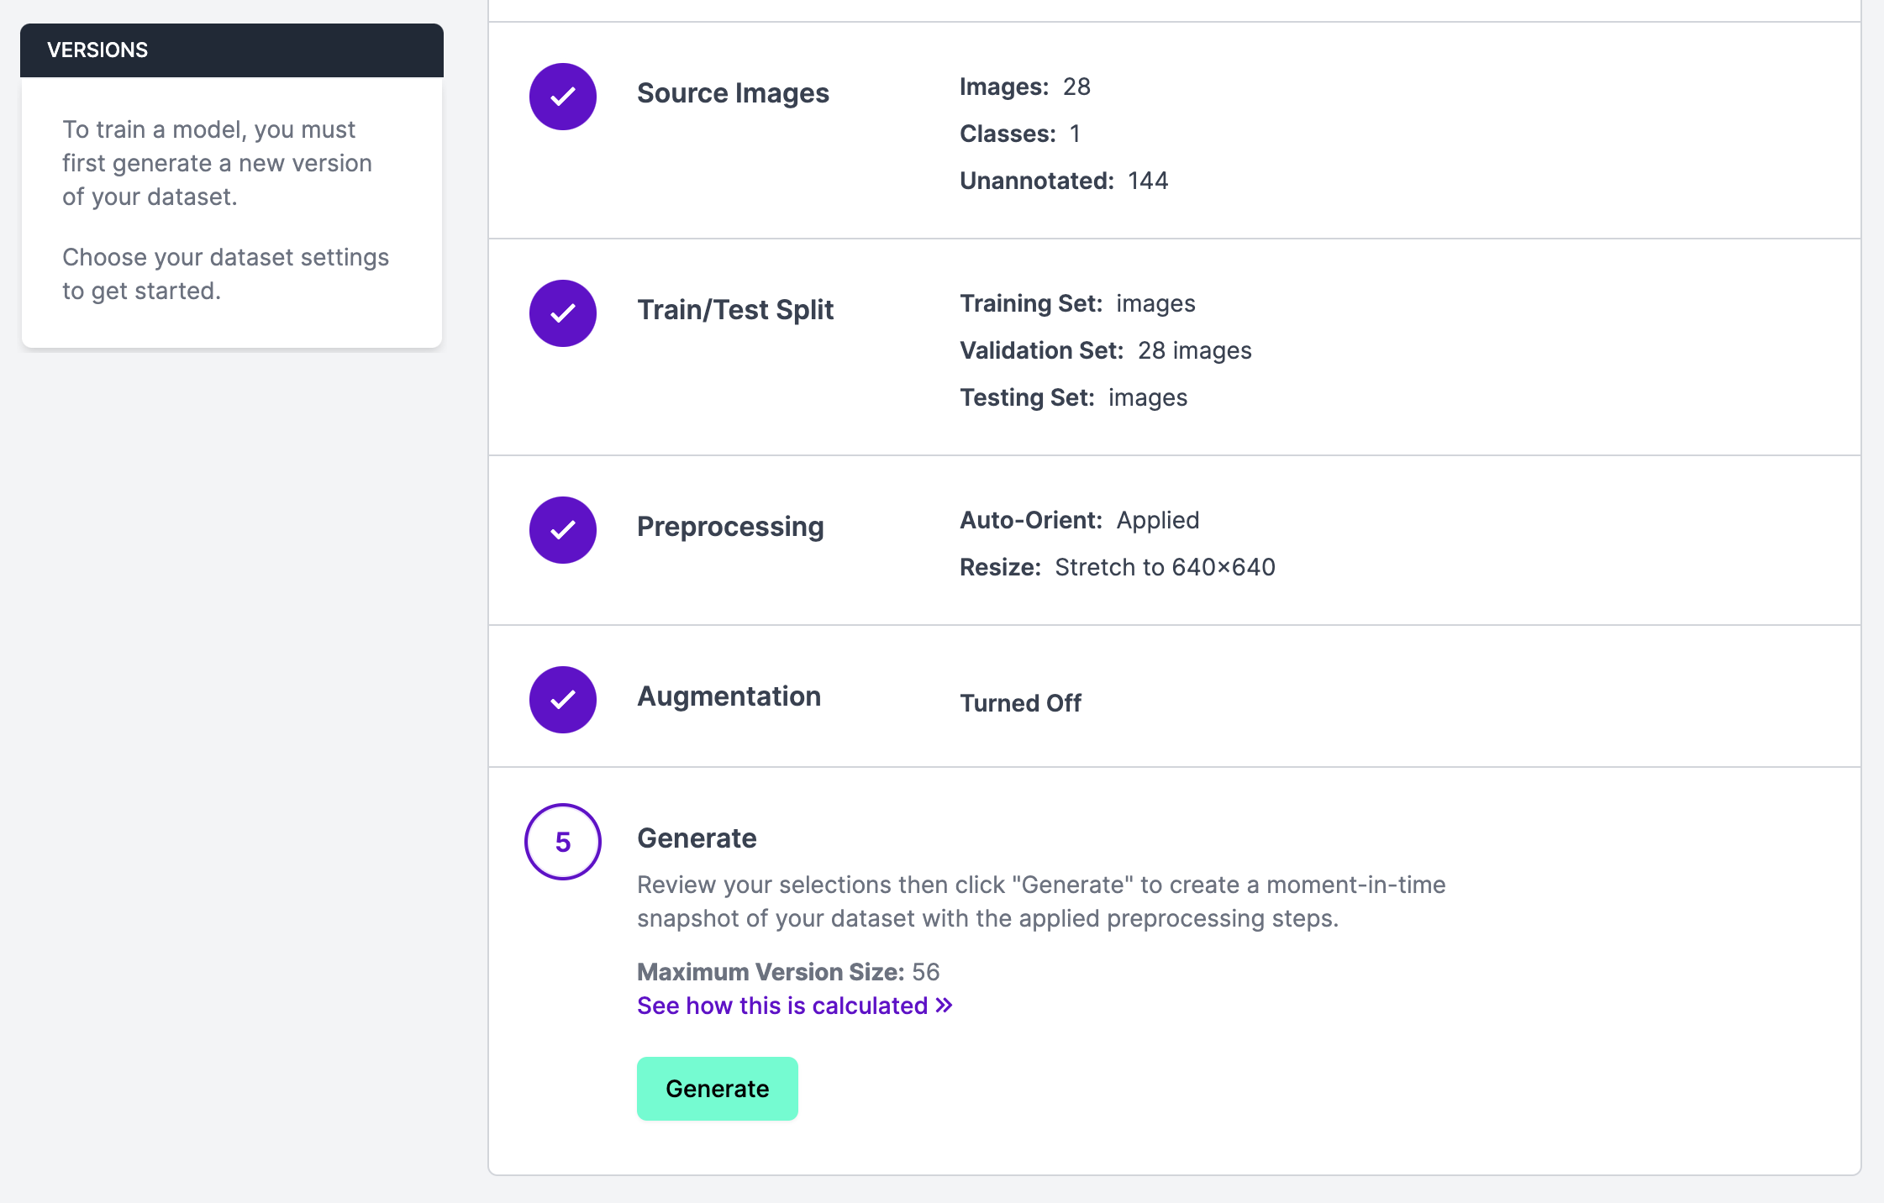The image size is (1884, 1203).
Task: Expand the Augmentation section heading
Action: point(729,696)
